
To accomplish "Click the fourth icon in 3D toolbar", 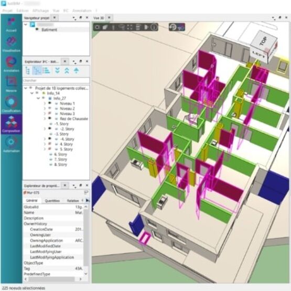I will pos(121,27).
